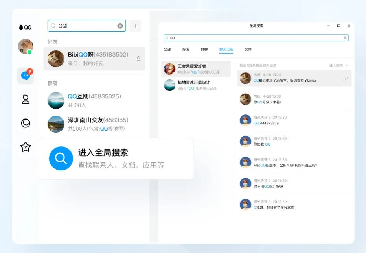
Task: Select the 极地雪冰川蓝设计 chat result
Action: click(196, 85)
